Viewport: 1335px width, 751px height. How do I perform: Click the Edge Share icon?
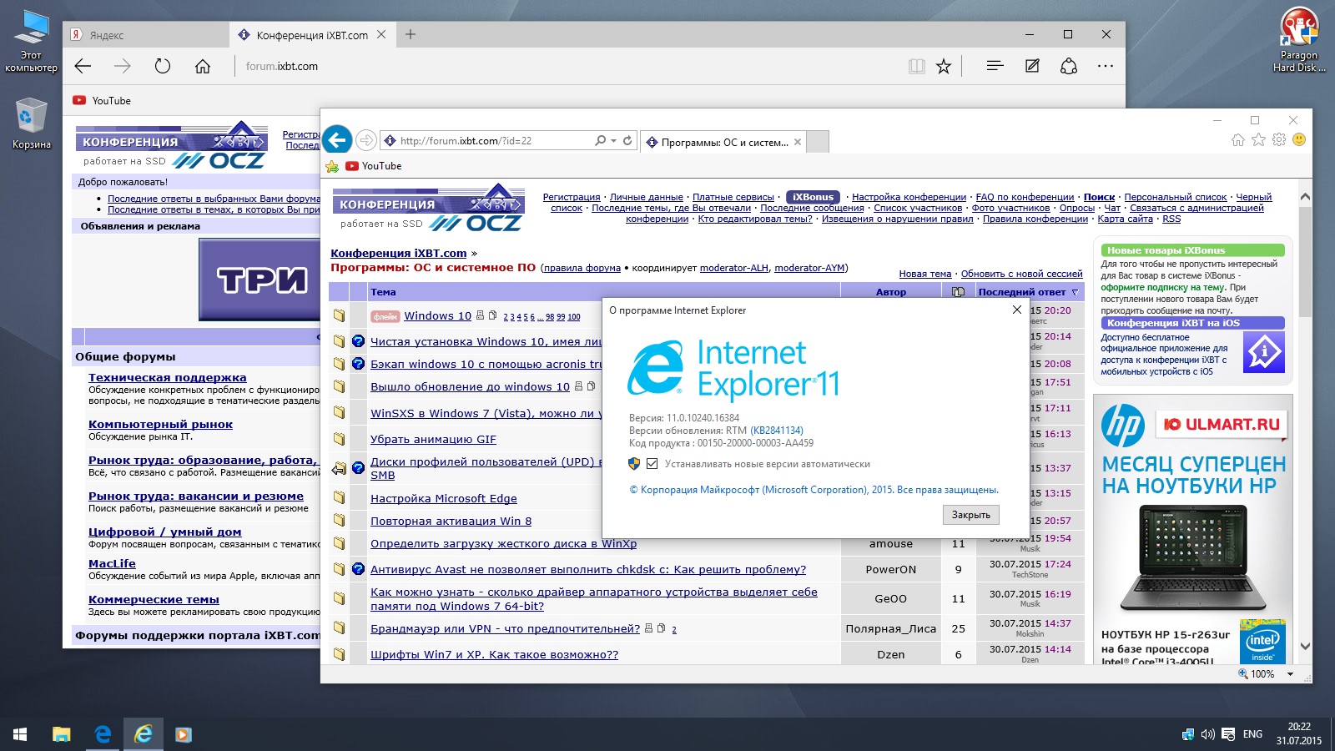[1069, 66]
